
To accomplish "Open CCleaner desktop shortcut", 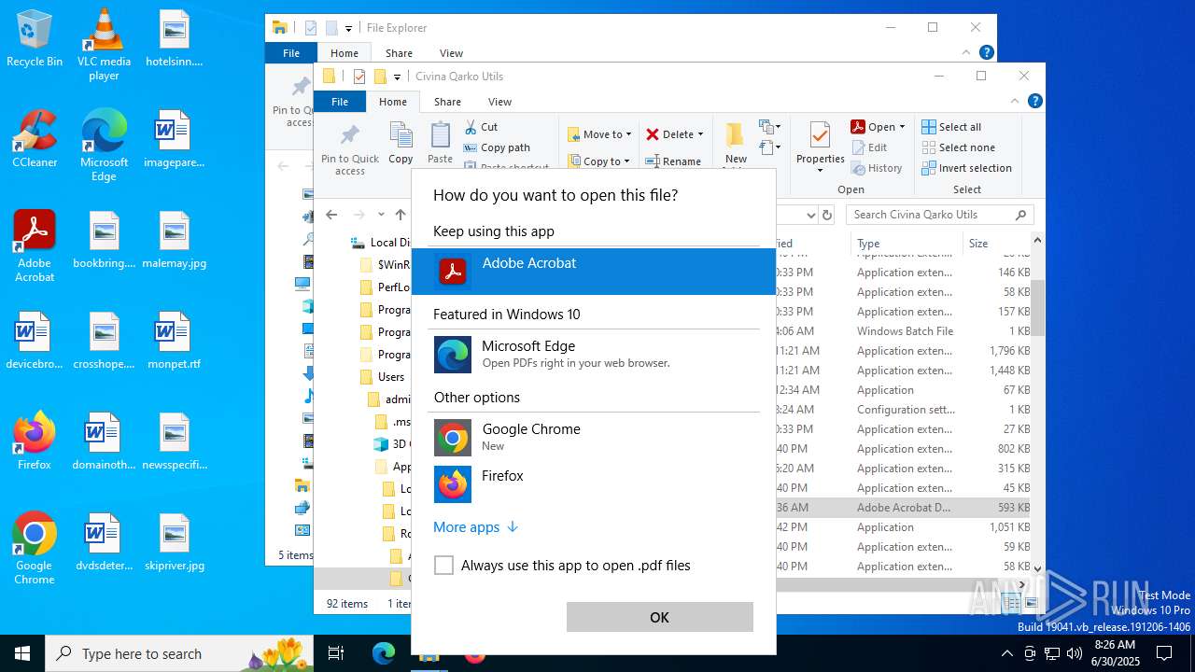I will coord(35,140).
